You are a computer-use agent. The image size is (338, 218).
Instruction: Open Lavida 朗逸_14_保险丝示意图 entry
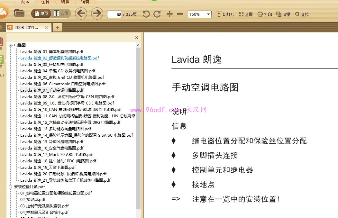(x=77, y=135)
